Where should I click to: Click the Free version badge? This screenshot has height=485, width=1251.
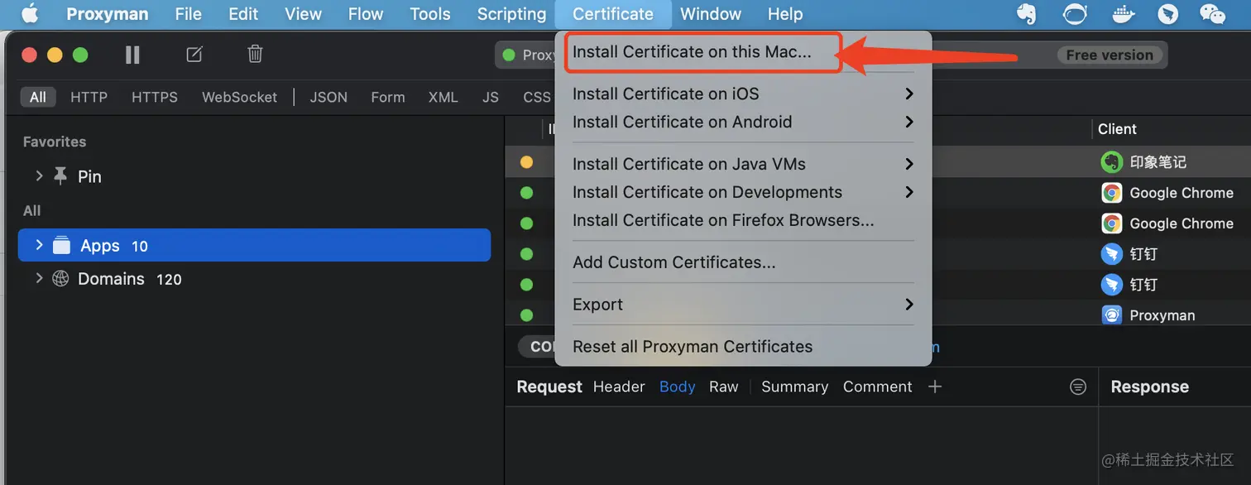(x=1109, y=55)
